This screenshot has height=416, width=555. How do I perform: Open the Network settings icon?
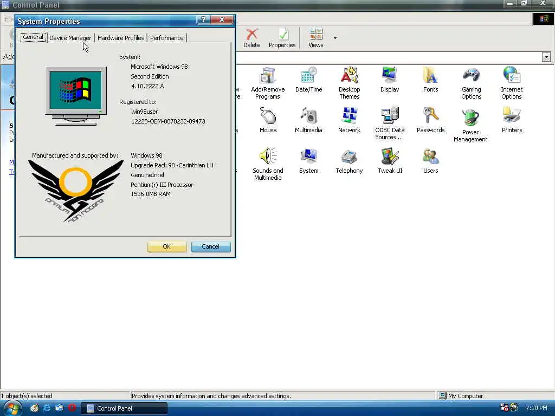pyautogui.click(x=349, y=120)
